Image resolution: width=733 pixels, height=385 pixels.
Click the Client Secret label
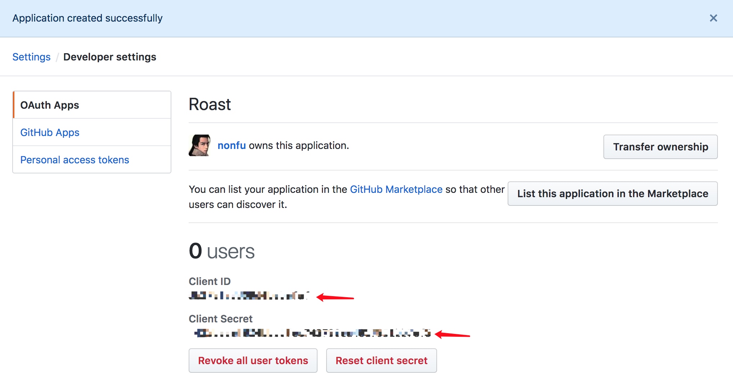[x=221, y=319]
